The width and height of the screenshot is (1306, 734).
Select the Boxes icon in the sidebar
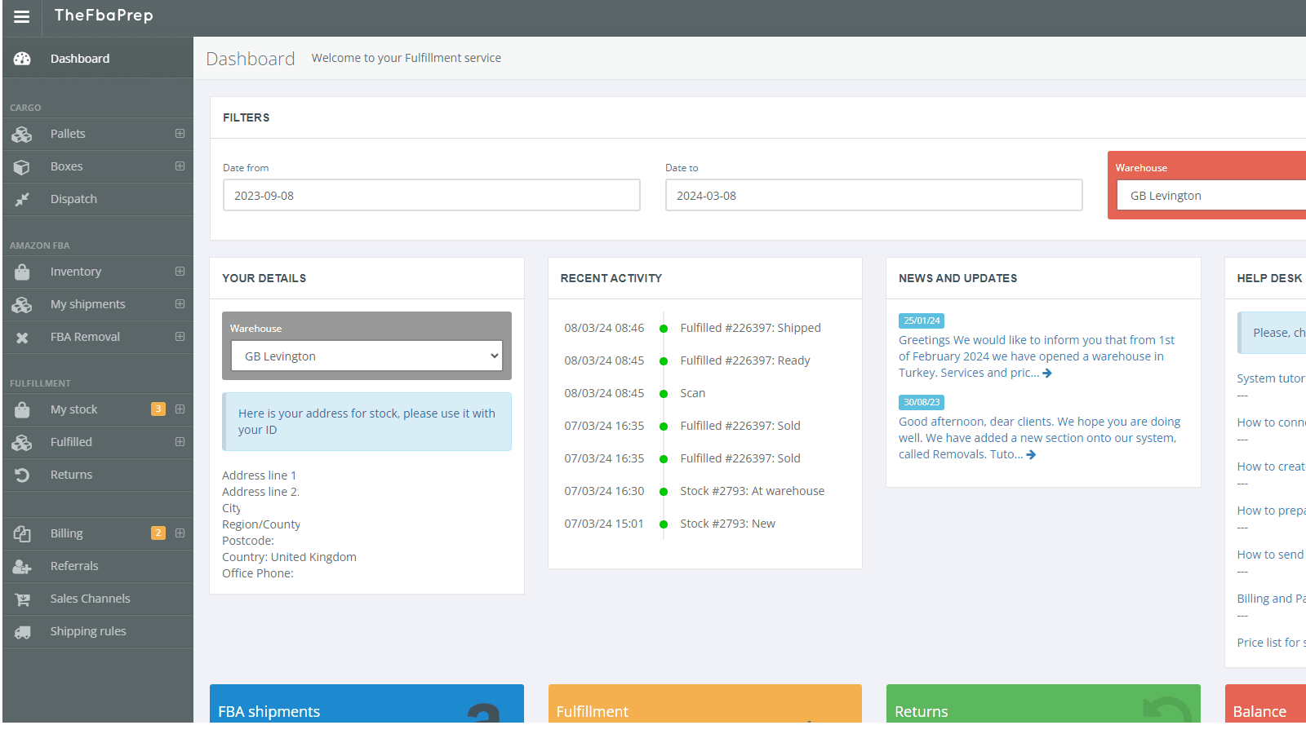pos(22,166)
